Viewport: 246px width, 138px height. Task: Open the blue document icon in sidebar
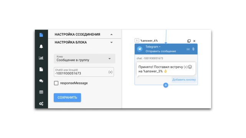[x=41, y=35]
